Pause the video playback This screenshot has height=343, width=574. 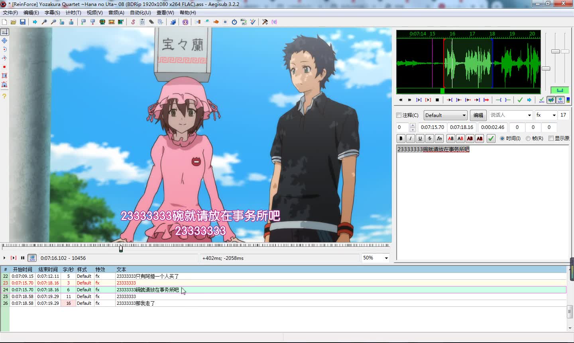(x=23, y=258)
